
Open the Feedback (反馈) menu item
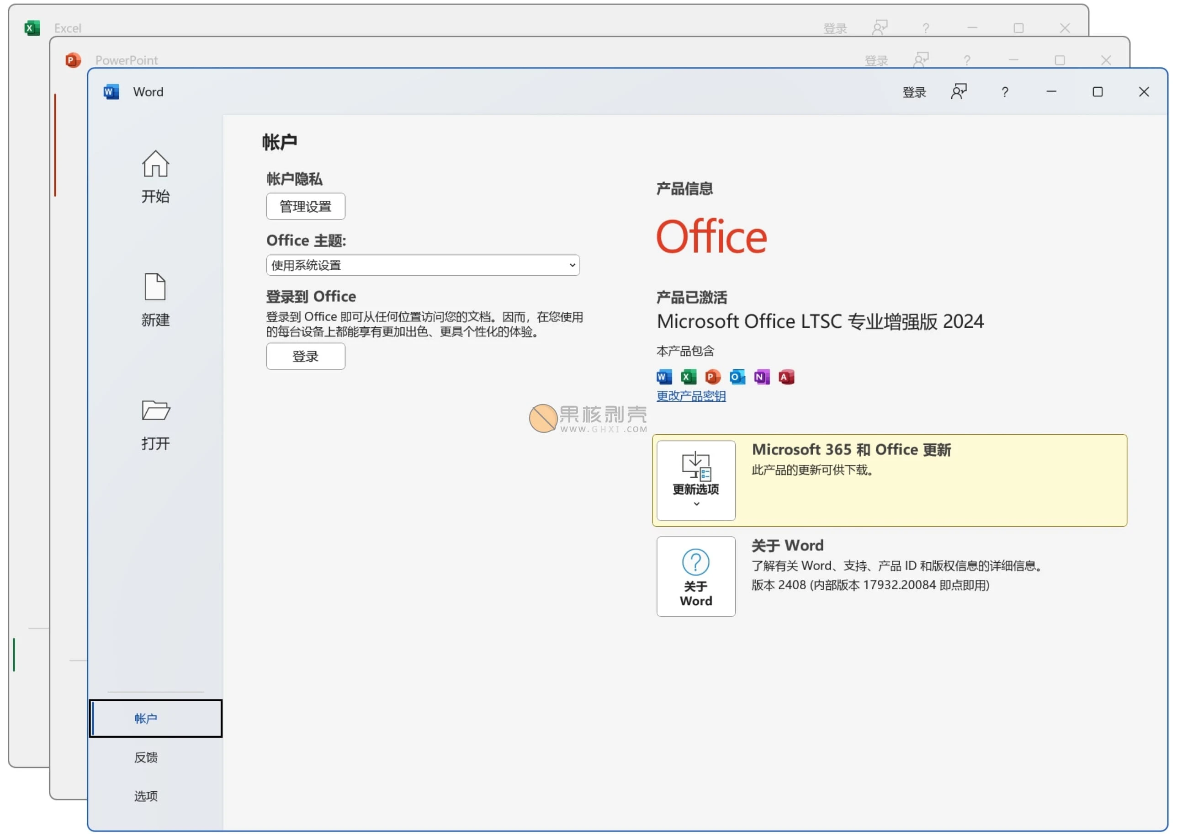146,757
